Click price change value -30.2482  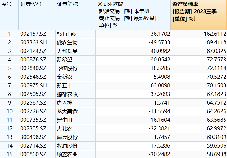pyautogui.click(x=160, y=154)
